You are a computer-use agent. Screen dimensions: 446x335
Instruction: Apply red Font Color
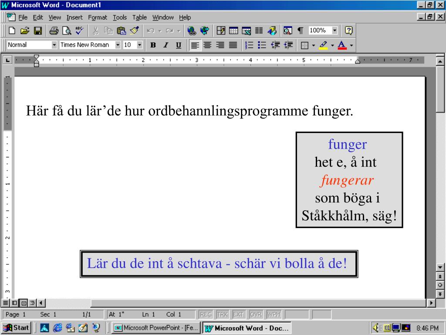pyautogui.click(x=342, y=45)
